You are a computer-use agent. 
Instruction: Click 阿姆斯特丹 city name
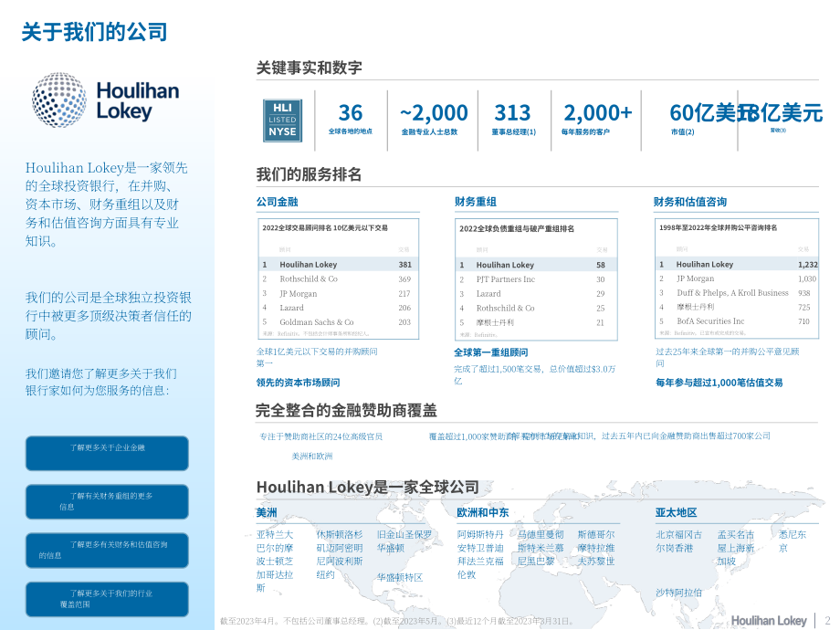click(x=480, y=535)
